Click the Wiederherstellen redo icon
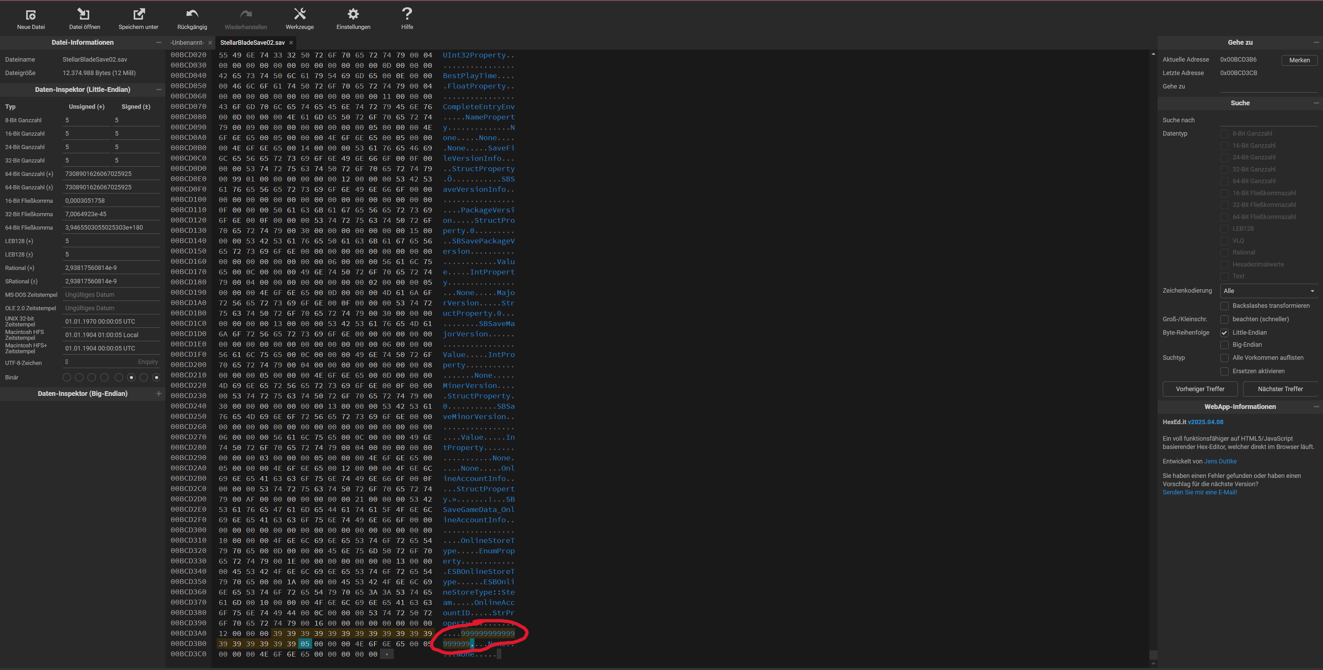The width and height of the screenshot is (1323, 670). 246,14
